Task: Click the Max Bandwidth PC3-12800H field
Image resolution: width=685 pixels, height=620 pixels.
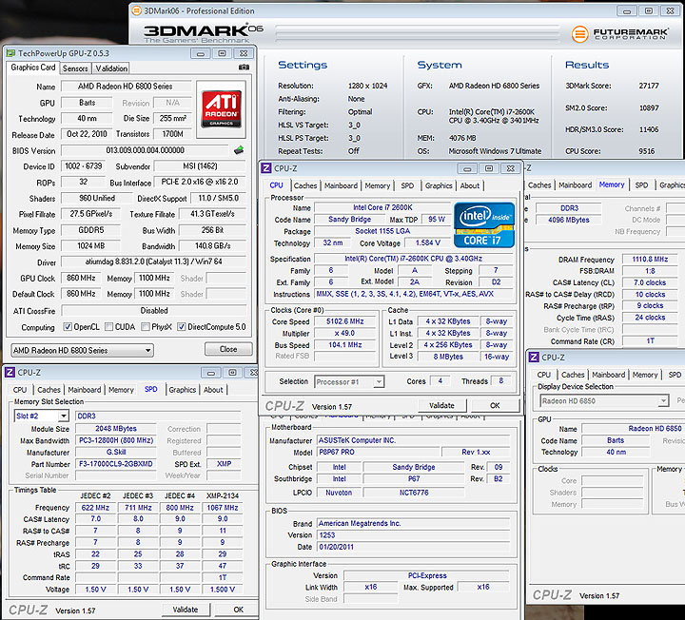Action: point(116,440)
